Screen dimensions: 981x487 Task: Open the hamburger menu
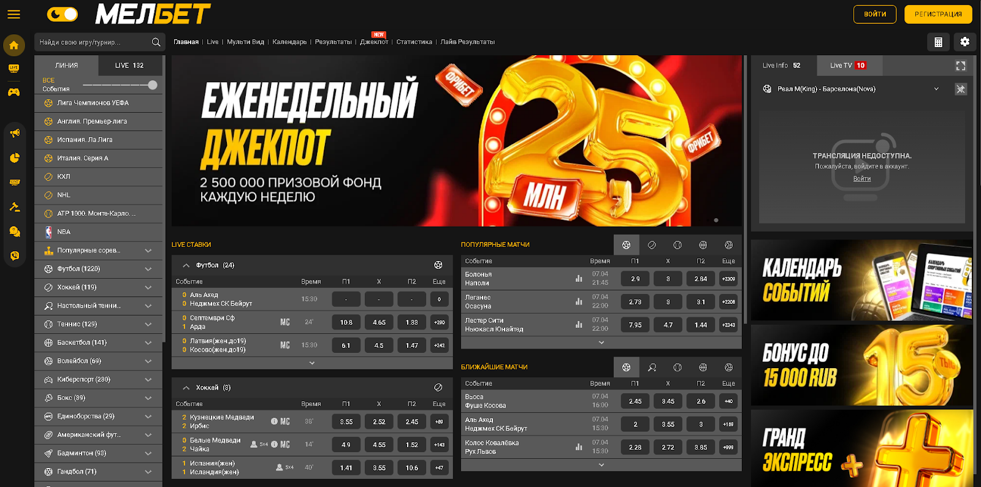tap(13, 14)
